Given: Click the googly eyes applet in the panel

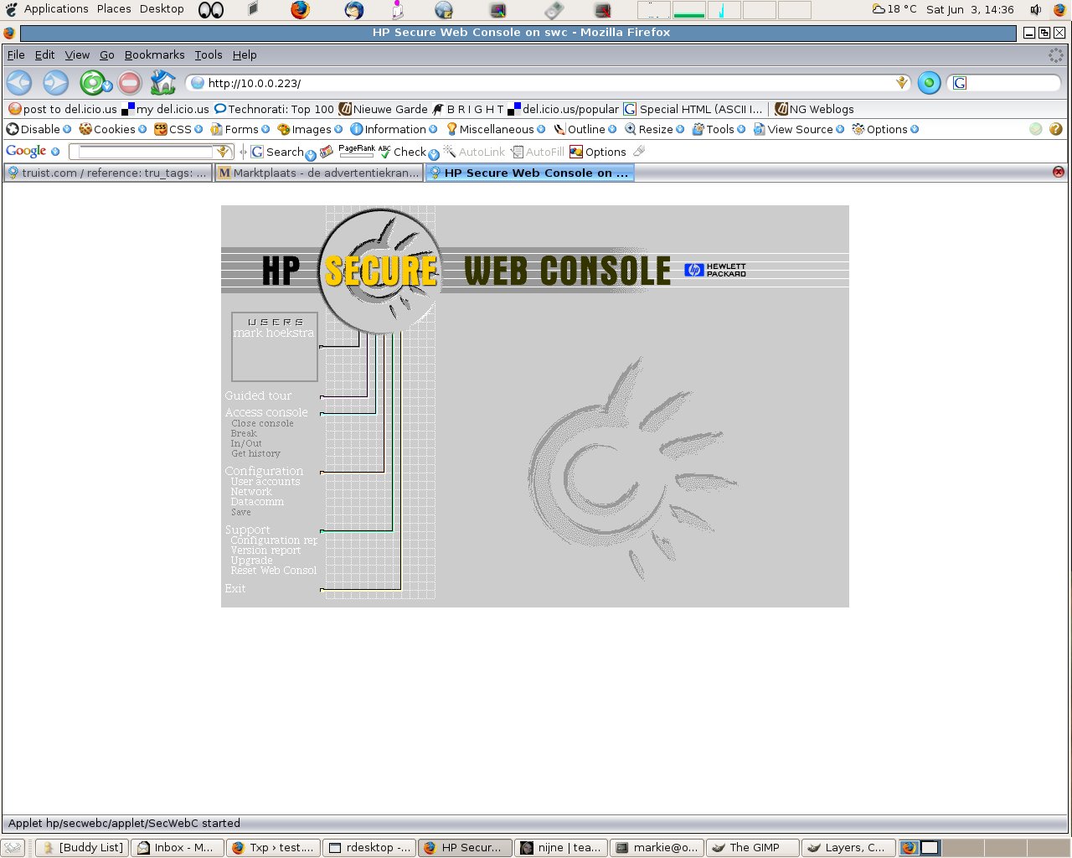Looking at the screenshot, I should (x=211, y=10).
